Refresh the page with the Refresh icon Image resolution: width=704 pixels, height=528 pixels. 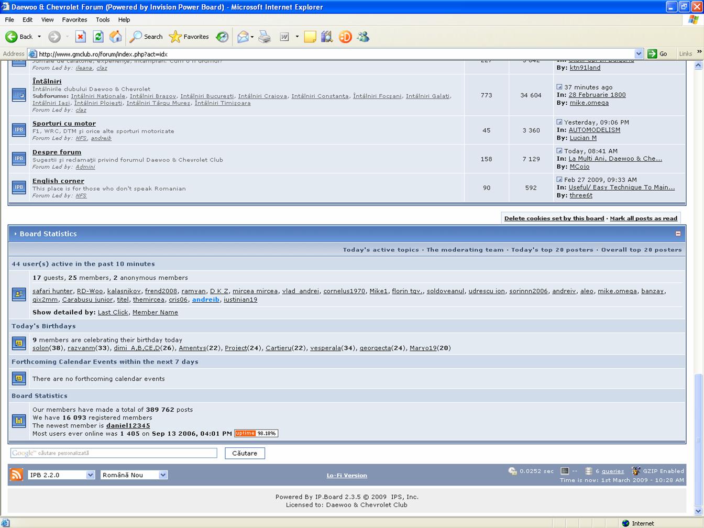[x=98, y=37]
